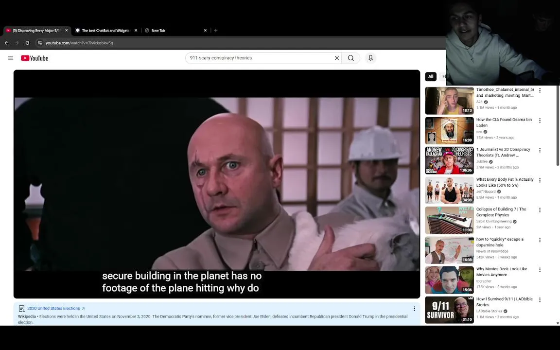
Task: Open options for What Every Body Fat video
Action: click(x=540, y=180)
